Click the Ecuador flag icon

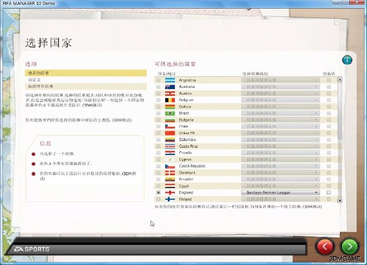click(170, 180)
